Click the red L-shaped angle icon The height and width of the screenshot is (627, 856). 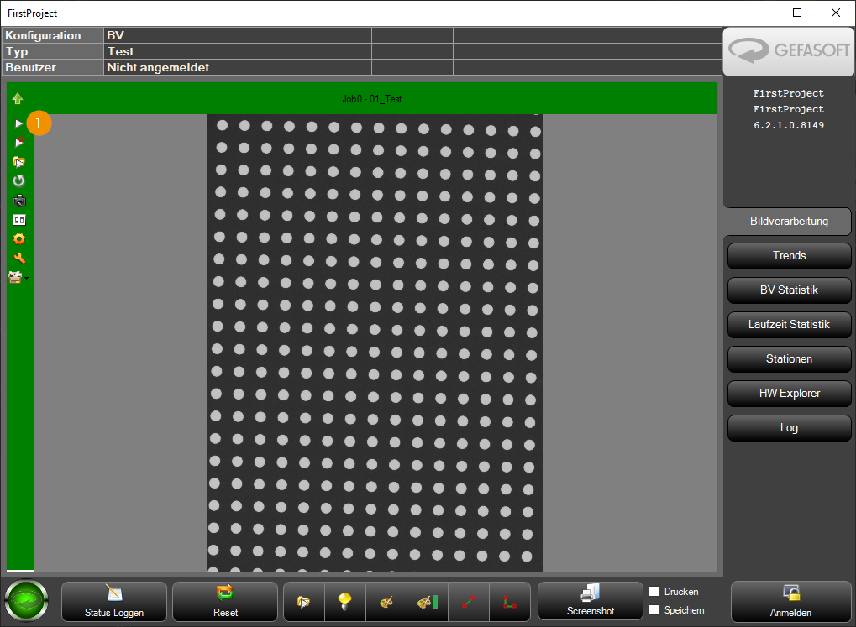click(510, 601)
